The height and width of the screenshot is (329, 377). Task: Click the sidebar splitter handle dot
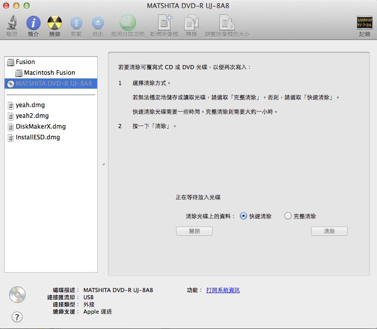(x=104, y=164)
